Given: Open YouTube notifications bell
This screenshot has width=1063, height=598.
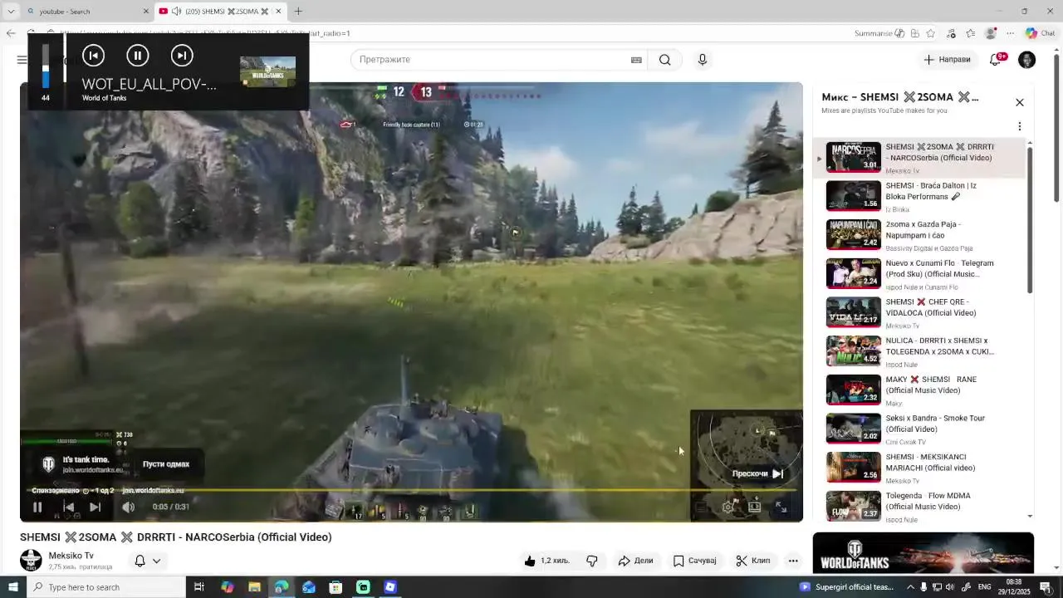Looking at the screenshot, I should coord(996,60).
